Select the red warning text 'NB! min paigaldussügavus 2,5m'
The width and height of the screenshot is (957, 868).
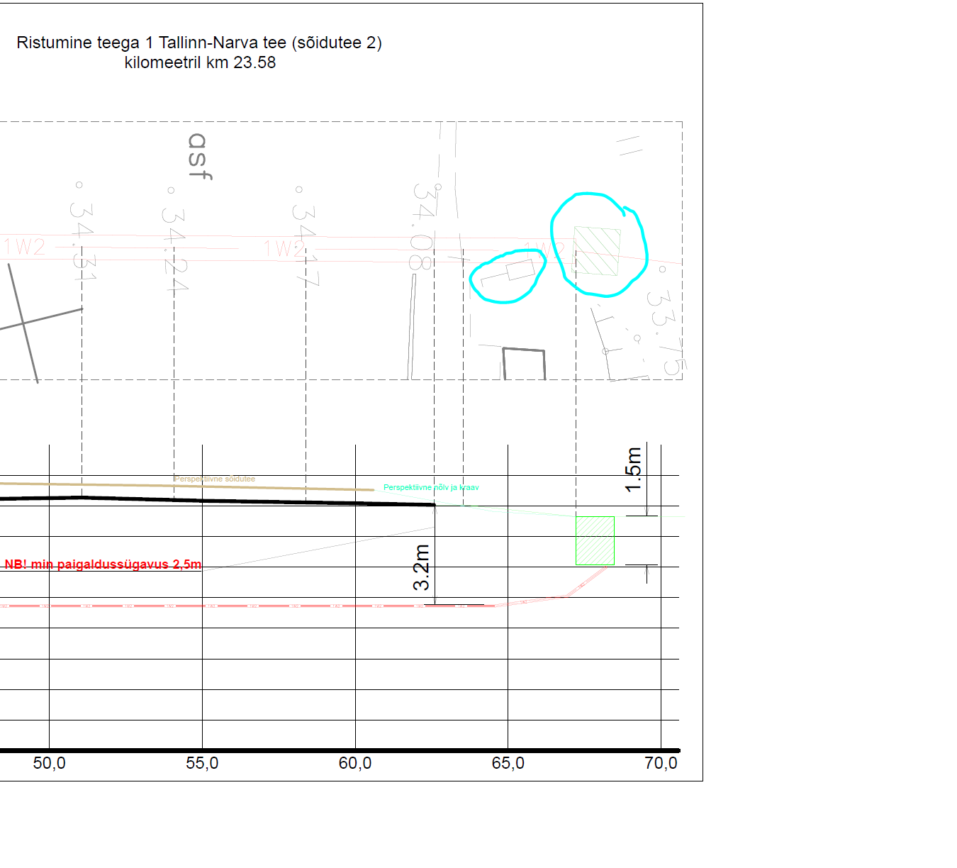point(103,564)
